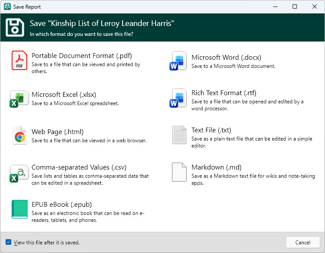The image size is (325, 253).
Task: Select Microsoft Excel (.xlsx) title
Action: [x=64, y=95]
